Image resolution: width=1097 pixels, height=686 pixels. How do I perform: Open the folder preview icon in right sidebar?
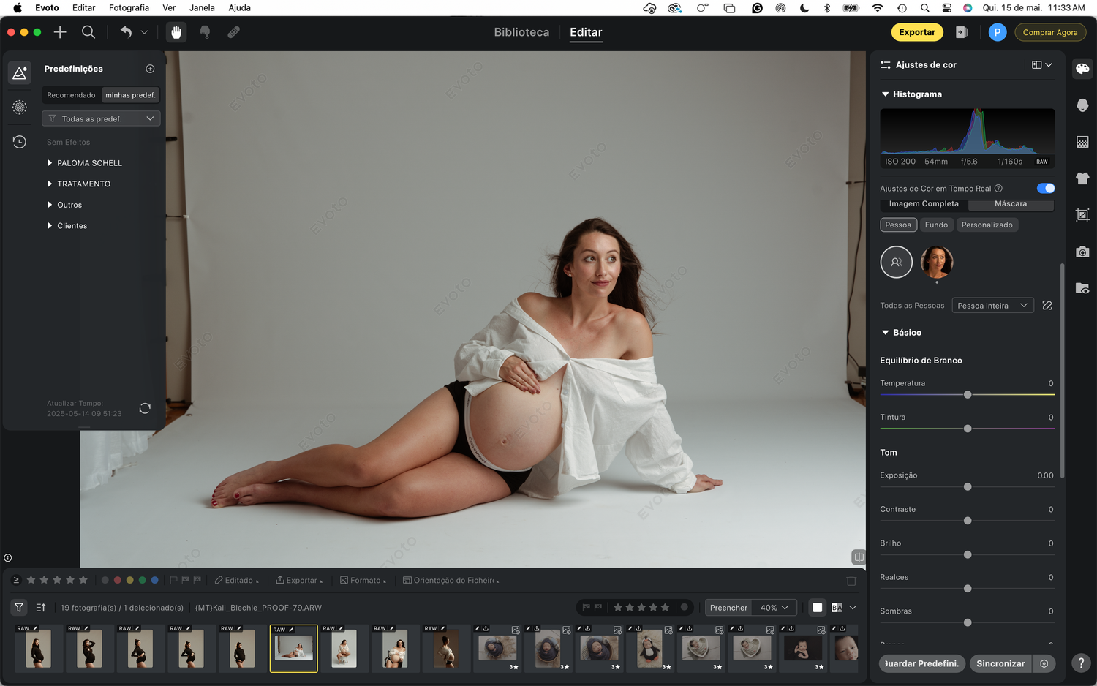[x=1082, y=288]
